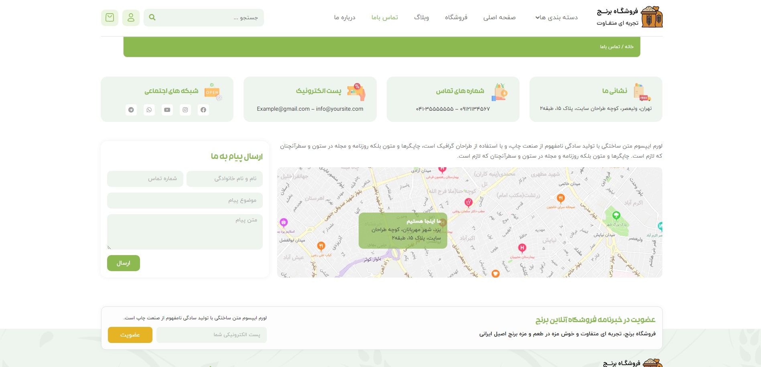This screenshot has height=367, width=761.
Task: Type in the newsletter email field
Action: pyautogui.click(x=211, y=335)
